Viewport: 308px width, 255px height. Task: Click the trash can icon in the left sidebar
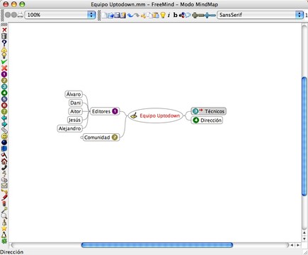point(4,36)
